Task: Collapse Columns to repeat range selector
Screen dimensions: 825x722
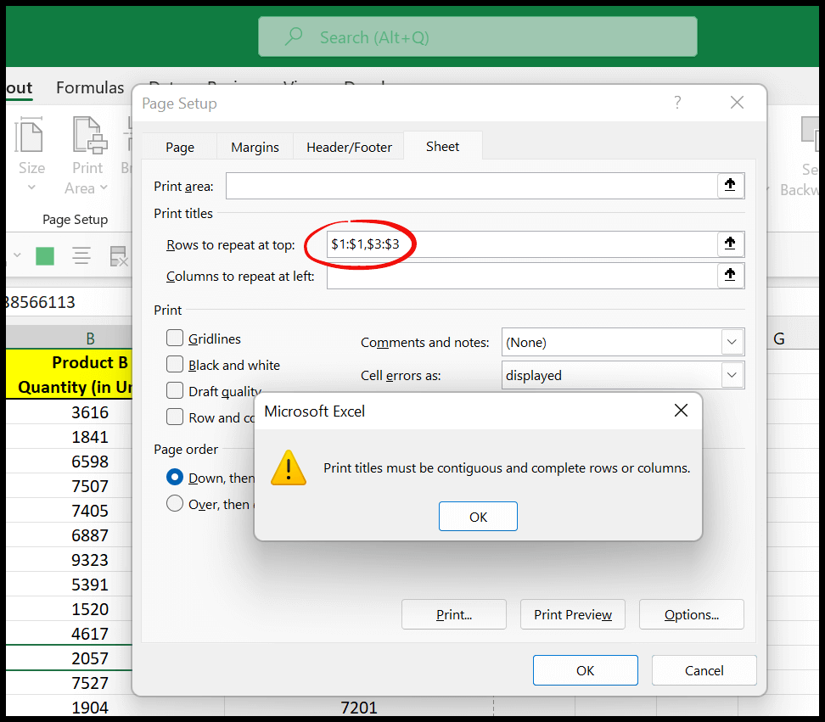Action: (x=730, y=275)
